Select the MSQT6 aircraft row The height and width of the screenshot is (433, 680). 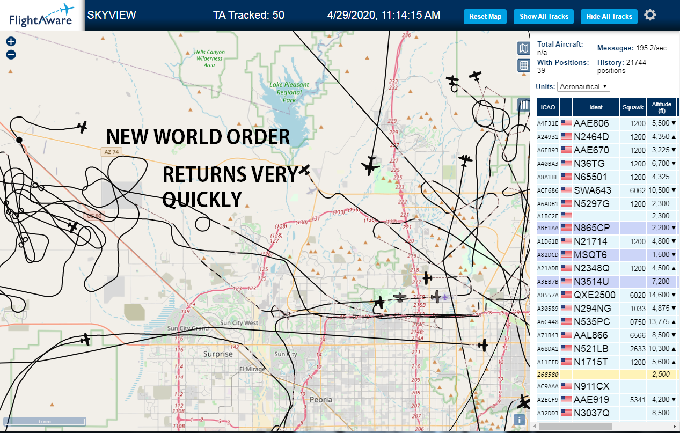click(608, 254)
